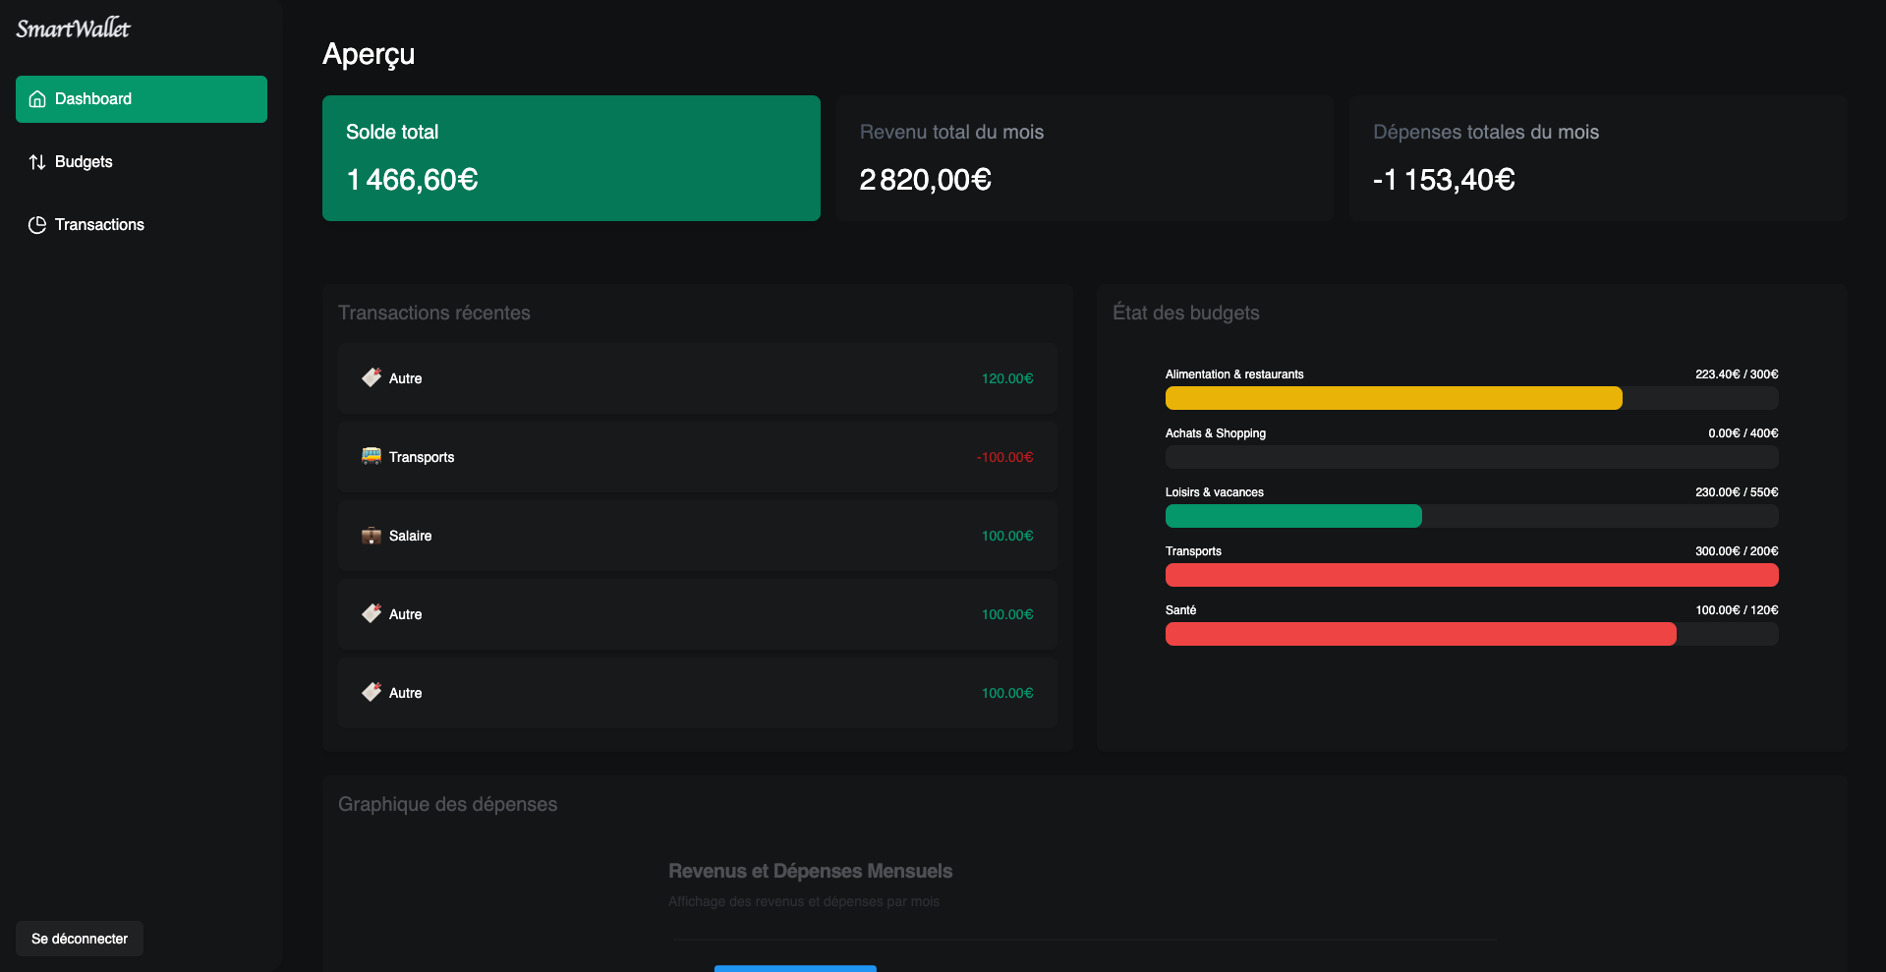Click the Santé red budget progress bar
The image size is (1886, 972).
tap(1421, 634)
